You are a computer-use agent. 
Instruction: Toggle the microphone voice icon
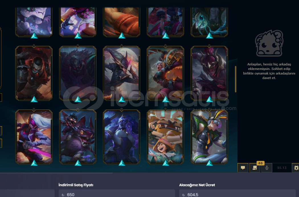[267, 168]
